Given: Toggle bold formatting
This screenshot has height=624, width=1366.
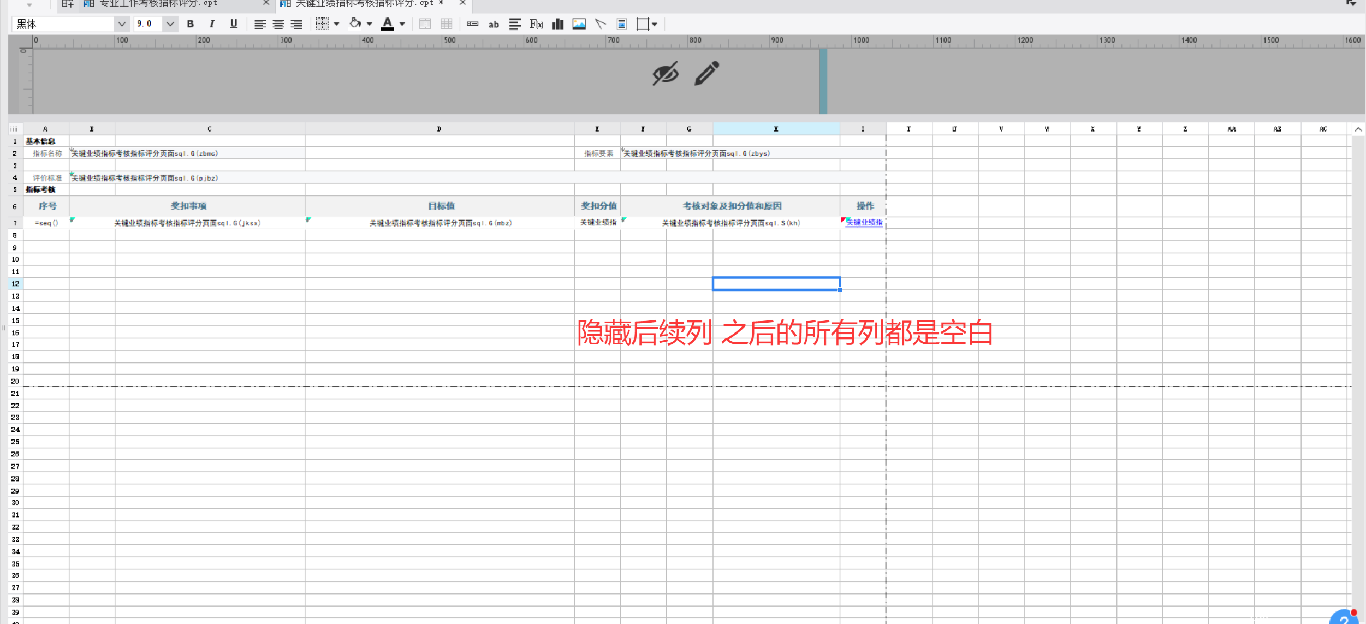Looking at the screenshot, I should coord(190,24).
